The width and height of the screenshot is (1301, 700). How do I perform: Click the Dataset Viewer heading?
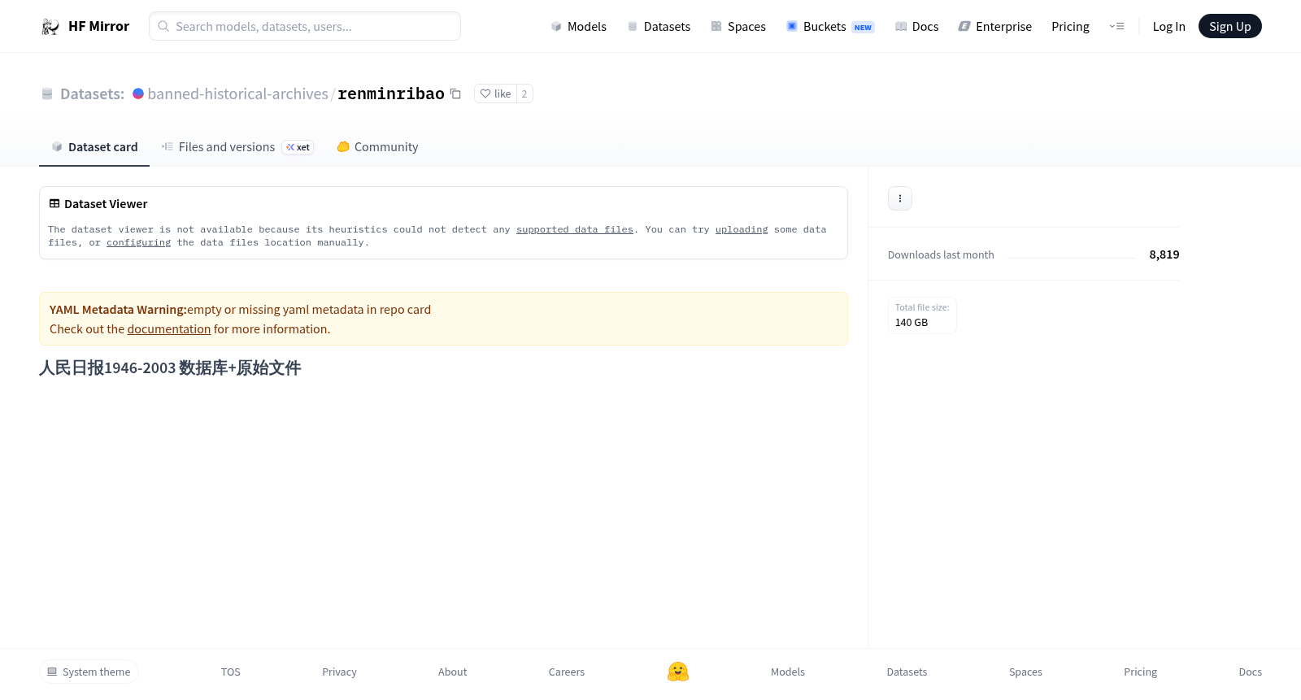(x=106, y=204)
